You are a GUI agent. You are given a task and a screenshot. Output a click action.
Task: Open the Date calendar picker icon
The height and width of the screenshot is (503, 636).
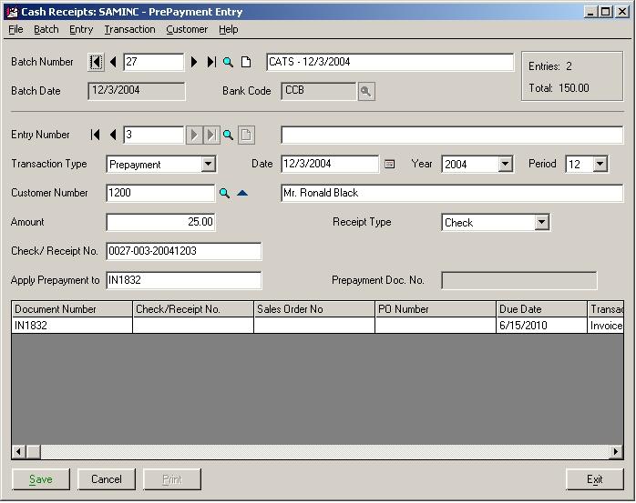(389, 165)
